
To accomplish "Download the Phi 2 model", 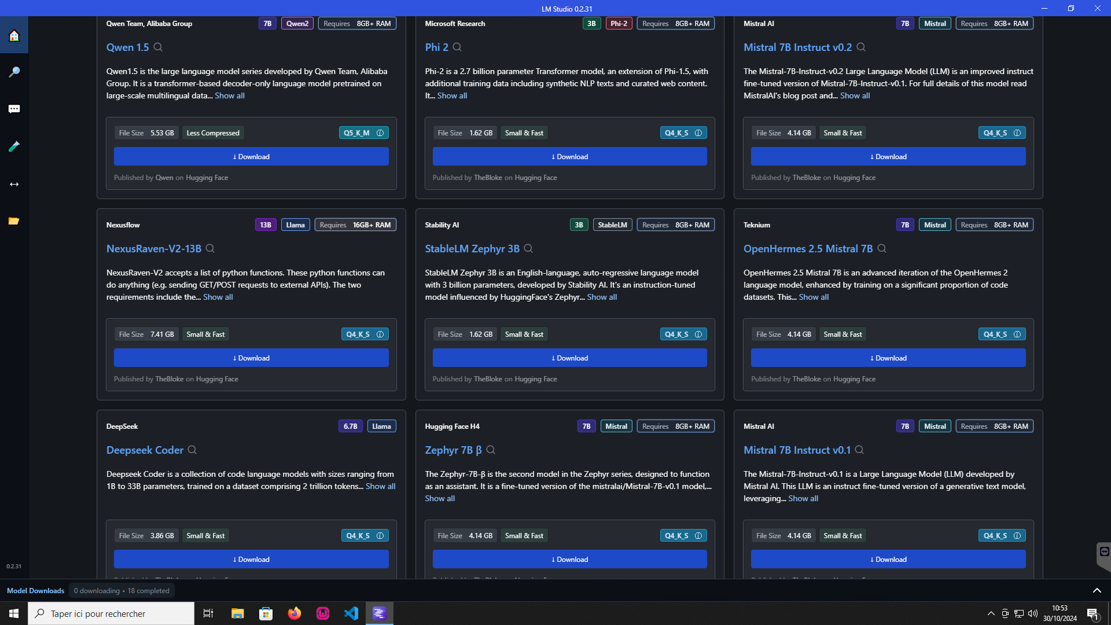I will point(569,156).
